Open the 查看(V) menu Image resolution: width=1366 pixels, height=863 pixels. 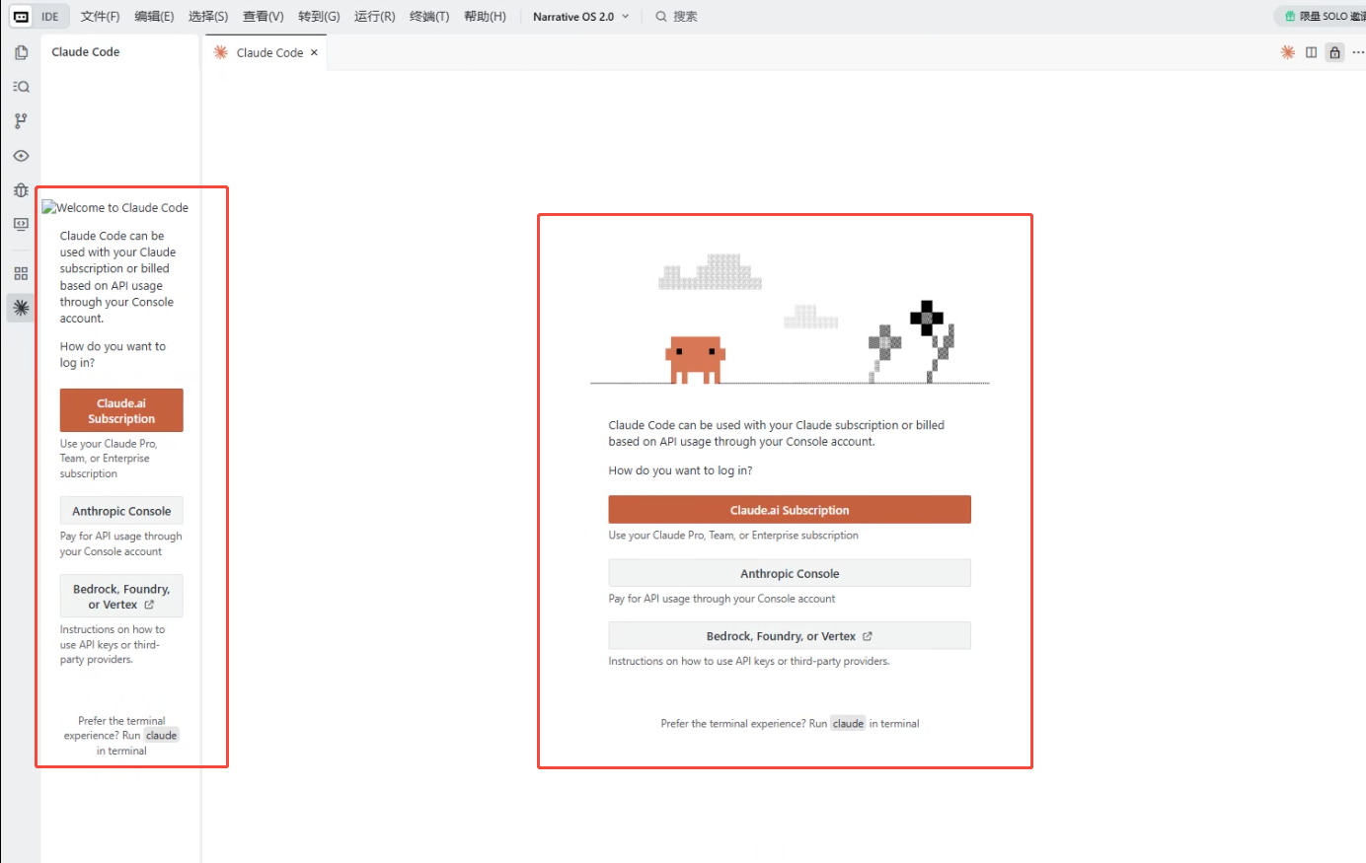click(263, 17)
